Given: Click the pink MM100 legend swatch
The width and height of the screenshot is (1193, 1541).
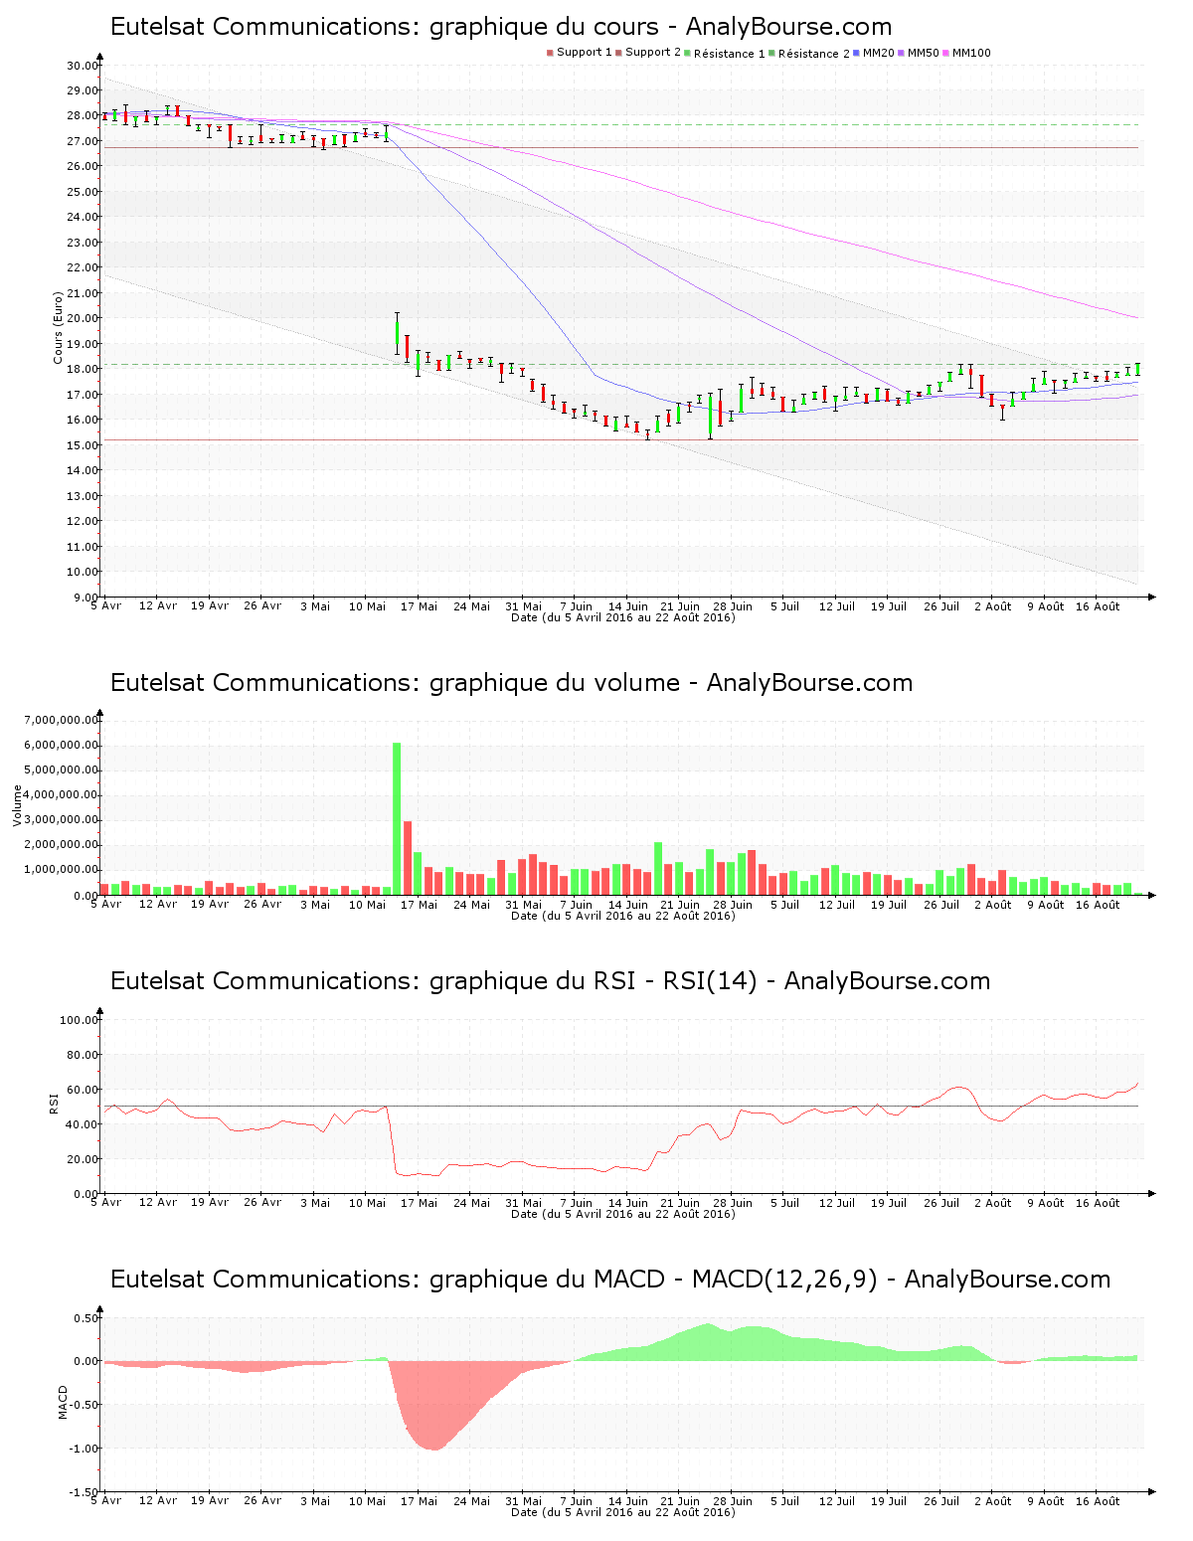Looking at the screenshot, I should pos(947,53).
